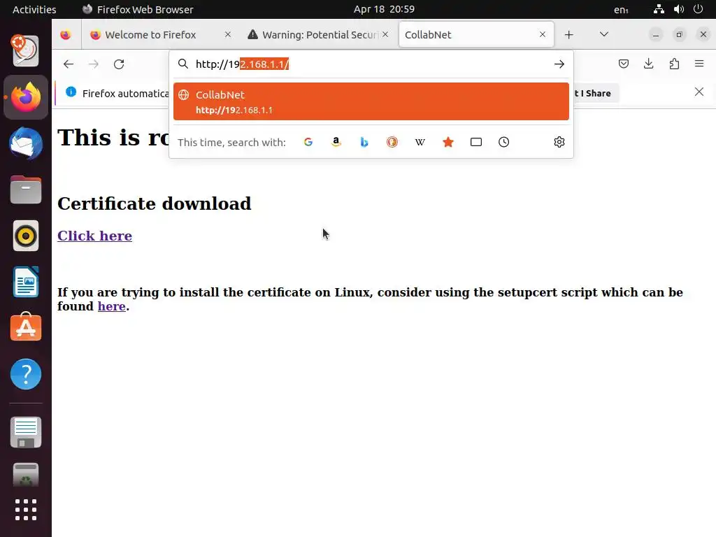Search this time with Bing

point(364,142)
